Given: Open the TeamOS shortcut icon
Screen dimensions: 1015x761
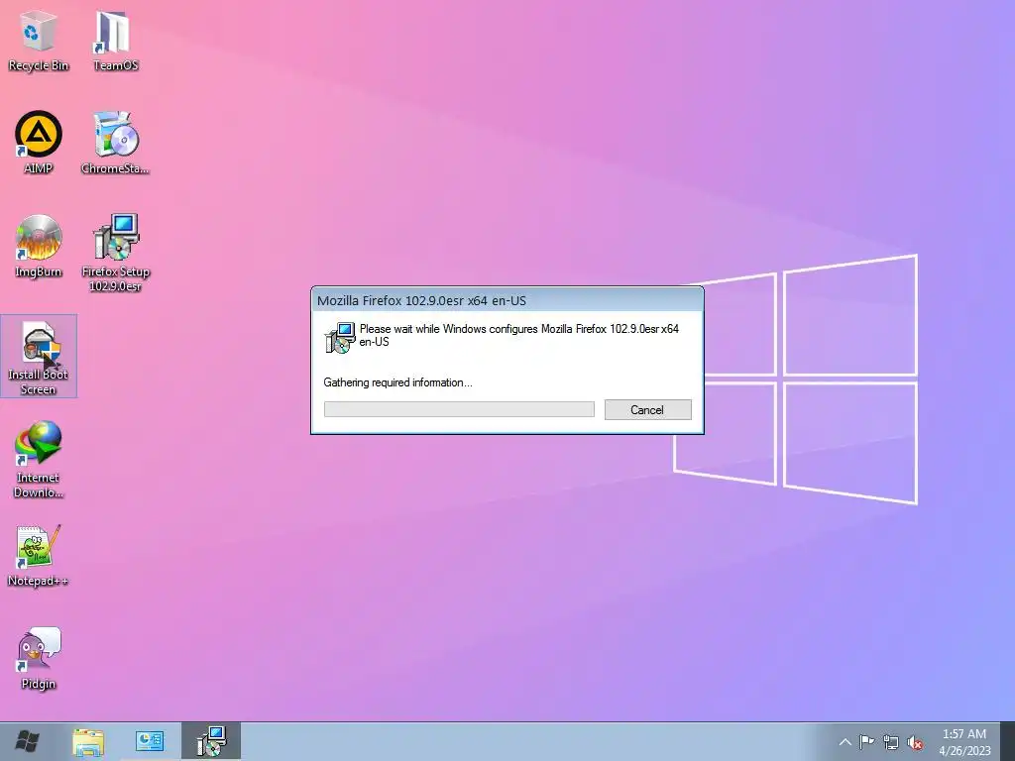Looking at the screenshot, I should [x=115, y=40].
